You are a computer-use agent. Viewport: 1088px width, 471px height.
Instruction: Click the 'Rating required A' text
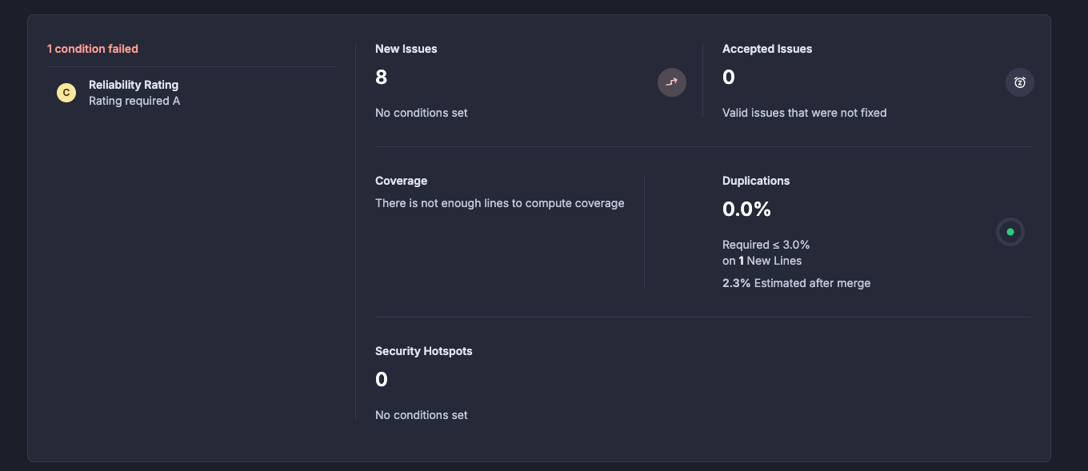tap(134, 101)
